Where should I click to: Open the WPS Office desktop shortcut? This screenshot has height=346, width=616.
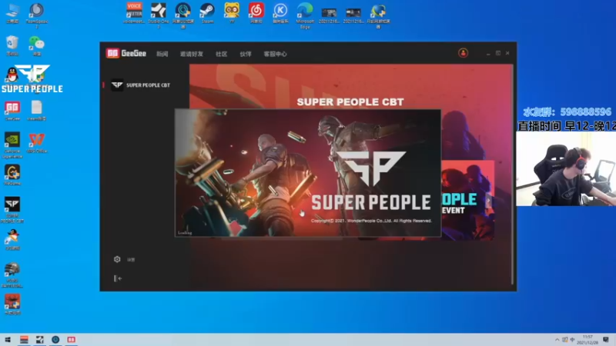[x=36, y=143]
